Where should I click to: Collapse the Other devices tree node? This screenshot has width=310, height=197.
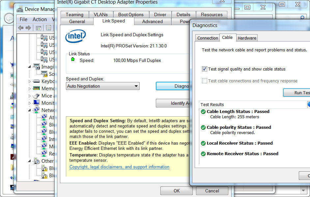(29, 161)
